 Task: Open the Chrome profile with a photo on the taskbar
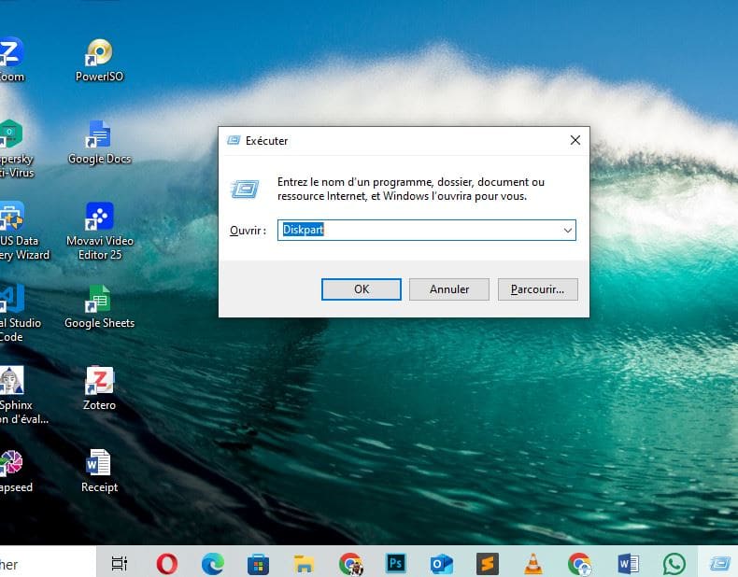point(350,563)
